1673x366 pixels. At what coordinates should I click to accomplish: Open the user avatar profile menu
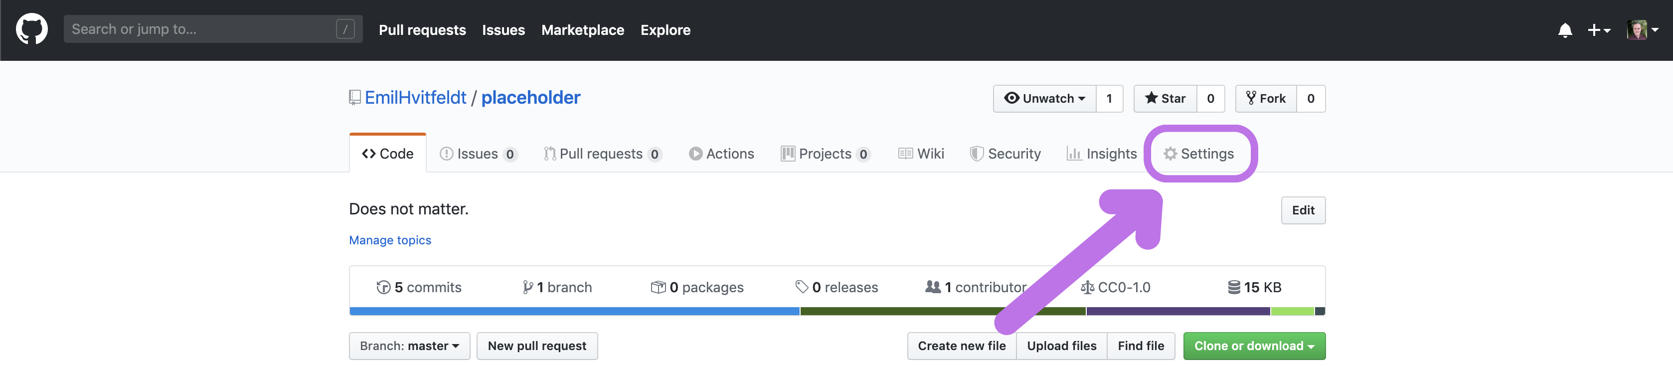point(1642,30)
